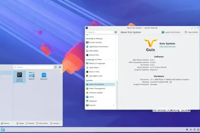Click the 'Software' section heading
The width and height of the screenshot is (200, 133).
click(159, 57)
